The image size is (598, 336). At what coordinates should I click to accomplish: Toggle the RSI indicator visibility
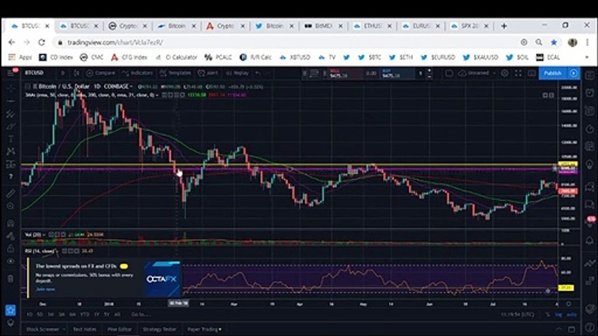(x=65, y=251)
